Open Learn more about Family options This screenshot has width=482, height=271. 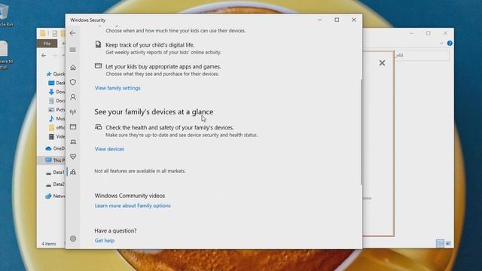(133, 206)
